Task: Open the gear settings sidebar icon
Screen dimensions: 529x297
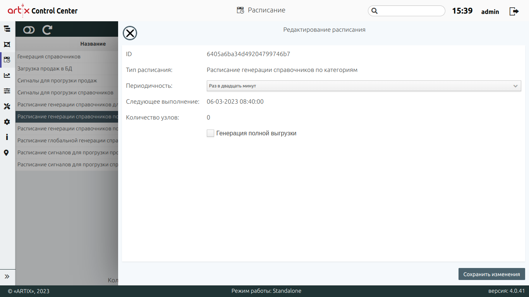Action: pyautogui.click(x=7, y=122)
